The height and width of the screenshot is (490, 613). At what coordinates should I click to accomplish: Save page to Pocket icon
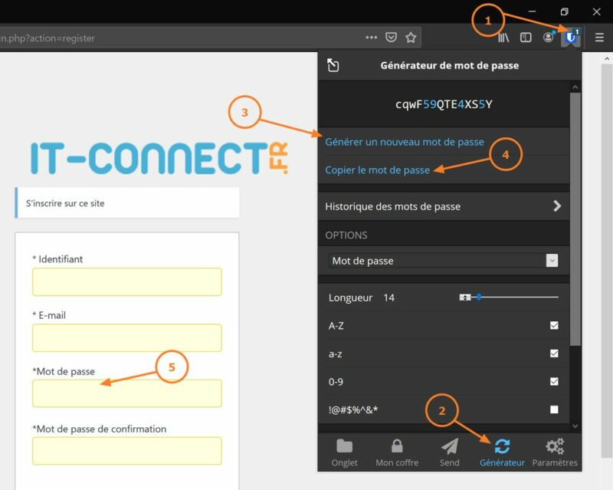[x=391, y=38]
